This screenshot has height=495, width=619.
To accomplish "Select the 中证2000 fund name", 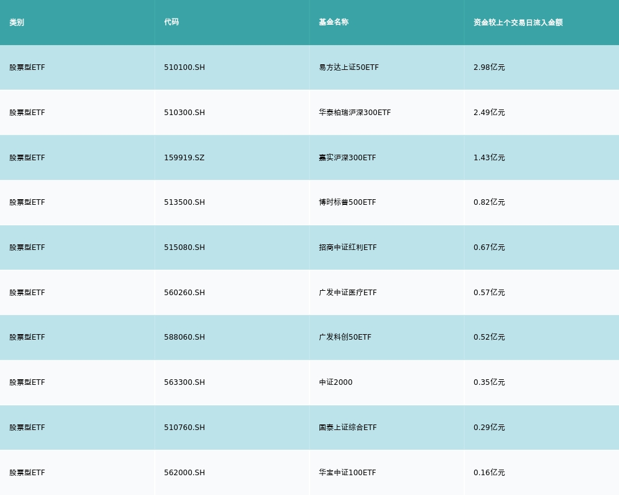I will click(335, 382).
